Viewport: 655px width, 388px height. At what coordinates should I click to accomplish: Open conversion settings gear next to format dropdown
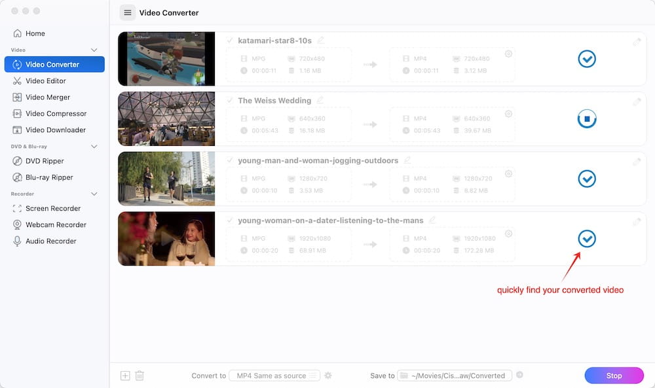pyautogui.click(x=328, y=376)
